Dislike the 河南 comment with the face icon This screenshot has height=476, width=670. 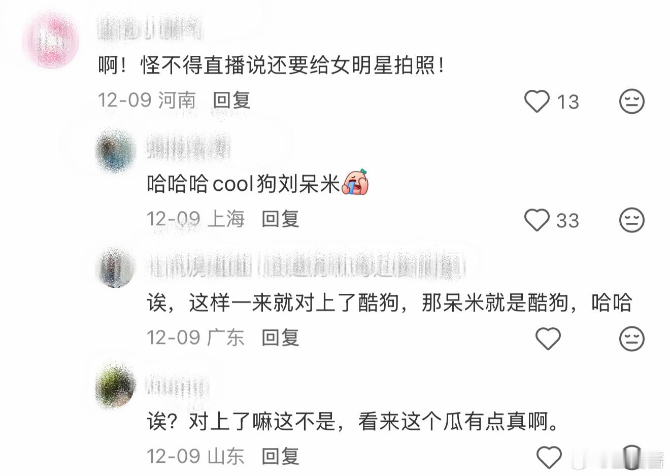tap(632, 101)
